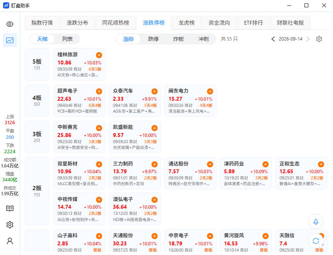Switch to 天梯 ladder view

coord(42,39)
